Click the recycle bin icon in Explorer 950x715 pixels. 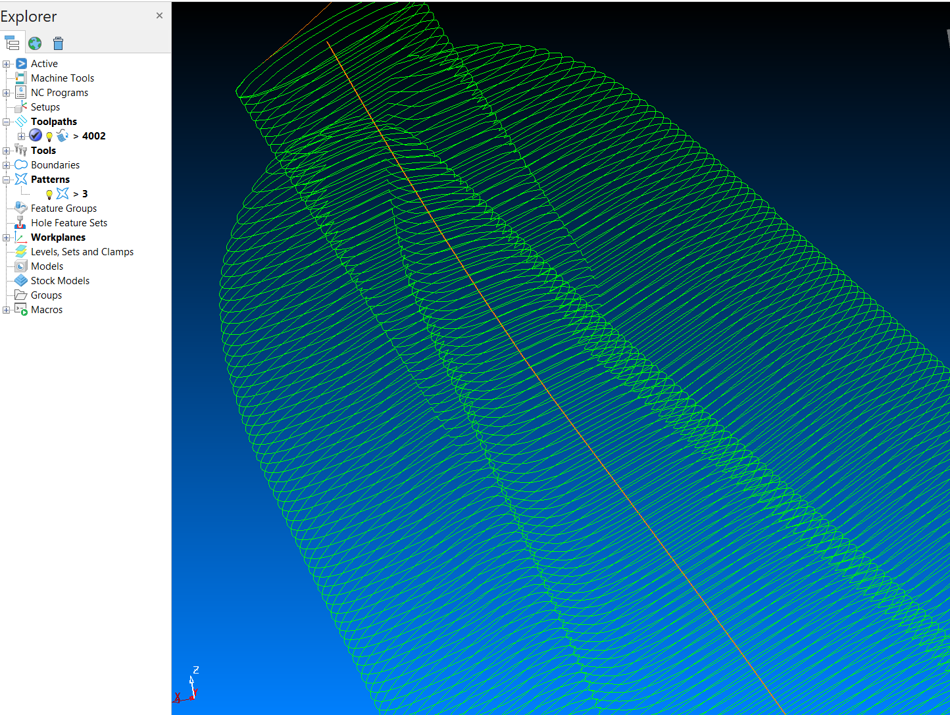tap(58, 42)
